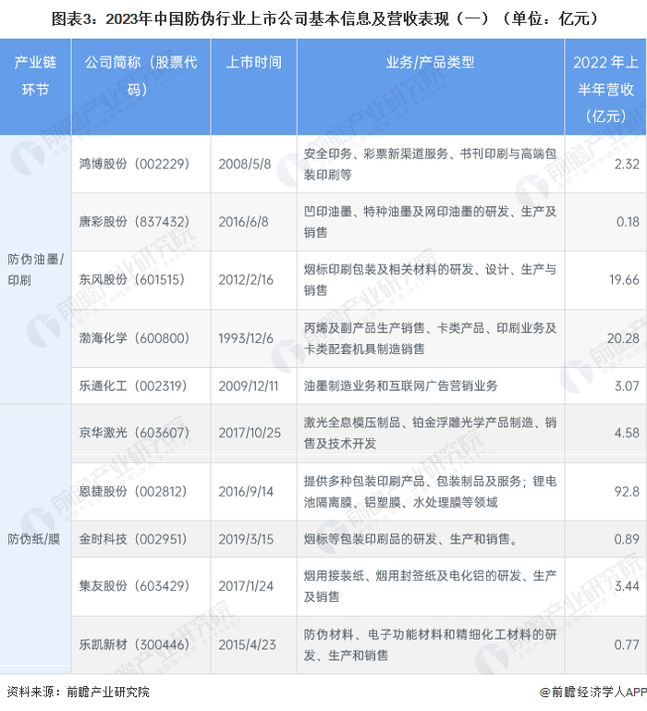Click business description 激光全息模压制品
Image resolution: width=647 pixels, height=711 pixels.
pyautogui.click(x=431, y=433)
